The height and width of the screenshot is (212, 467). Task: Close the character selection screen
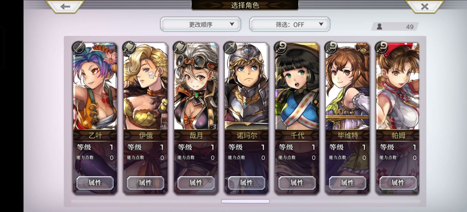tap(425, 6)
